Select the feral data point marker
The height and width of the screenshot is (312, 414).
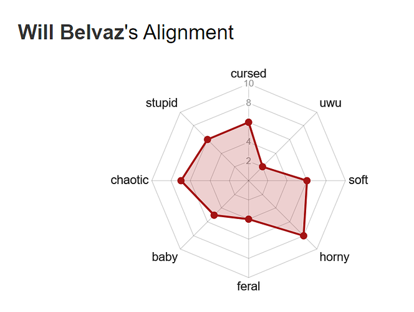coord(249,219)
